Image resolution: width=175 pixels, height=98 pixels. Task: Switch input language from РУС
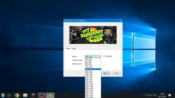(155, 95)
